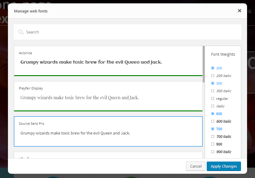Click the Manage web fonts title

click(31, 11)
